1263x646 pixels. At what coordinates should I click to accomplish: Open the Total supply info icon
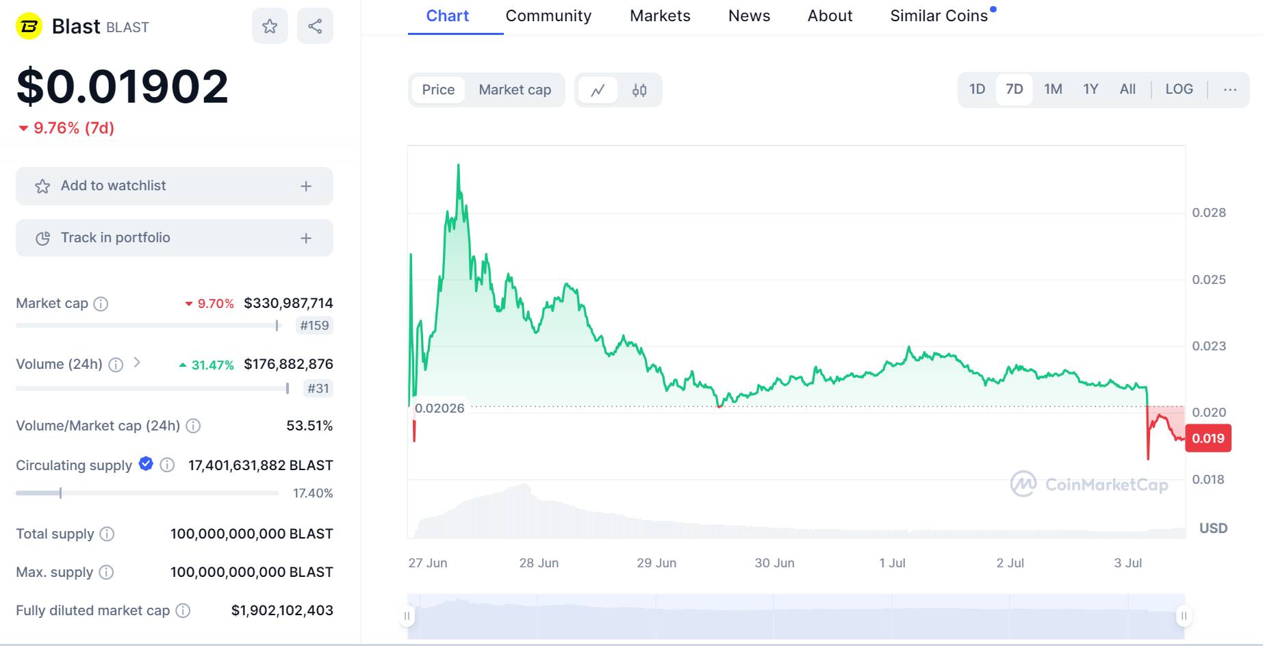coord(107,534)
